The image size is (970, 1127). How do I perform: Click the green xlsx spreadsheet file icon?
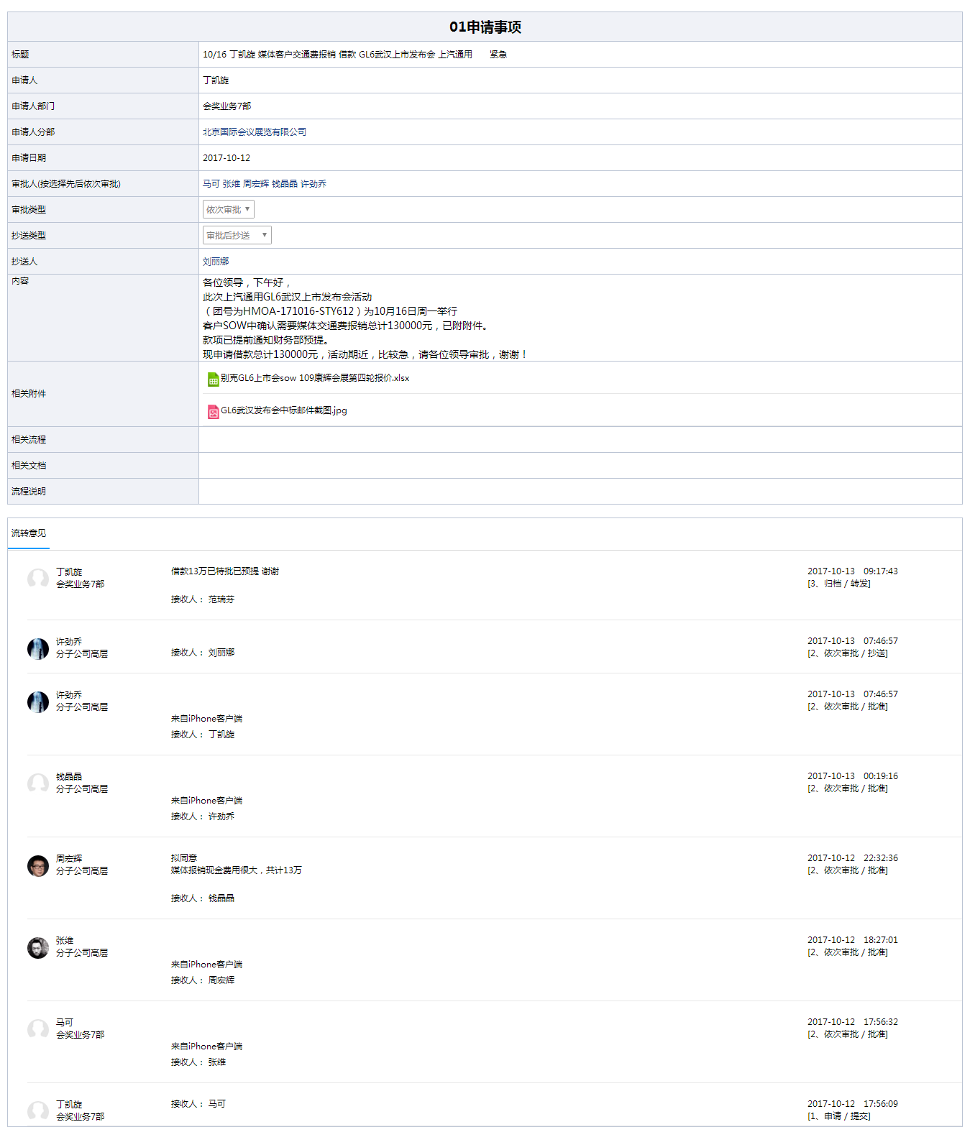[213, 379]
